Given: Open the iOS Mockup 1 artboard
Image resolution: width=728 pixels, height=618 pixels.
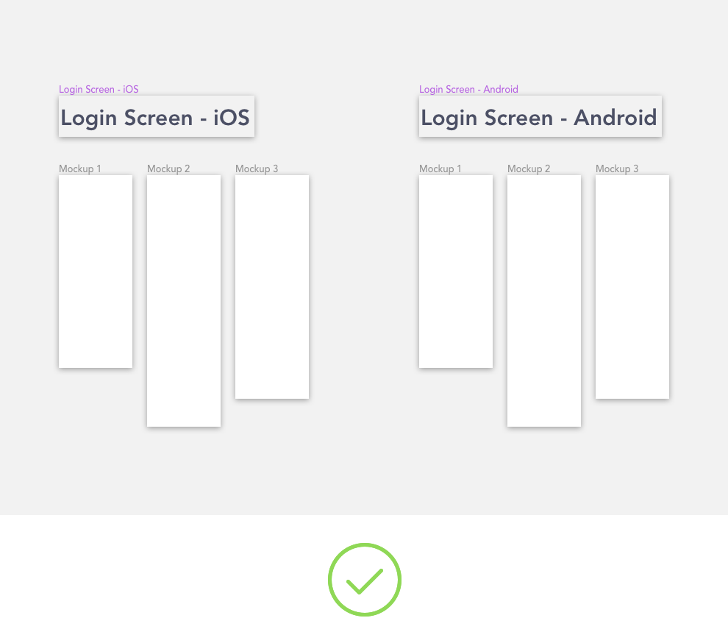Looking at the screenshot, I should point(96,271).
